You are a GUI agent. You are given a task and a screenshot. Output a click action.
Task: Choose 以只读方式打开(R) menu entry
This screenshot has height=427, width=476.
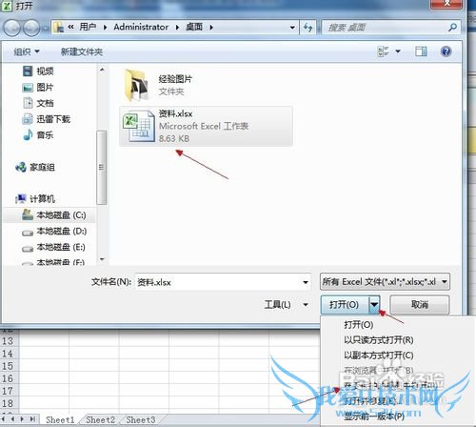click(379, 340)
